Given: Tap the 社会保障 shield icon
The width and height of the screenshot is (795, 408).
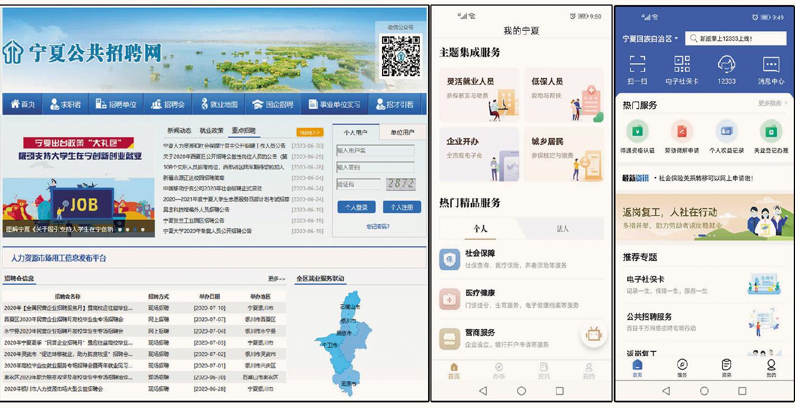Looking at the screenshot, I should click(449, 259).
